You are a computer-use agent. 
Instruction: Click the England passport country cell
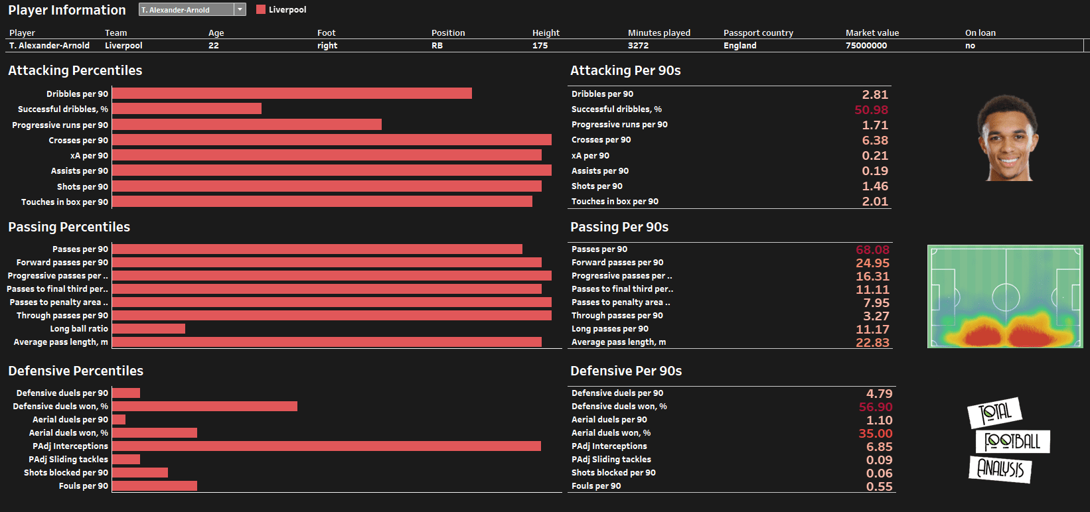point(740,46)
